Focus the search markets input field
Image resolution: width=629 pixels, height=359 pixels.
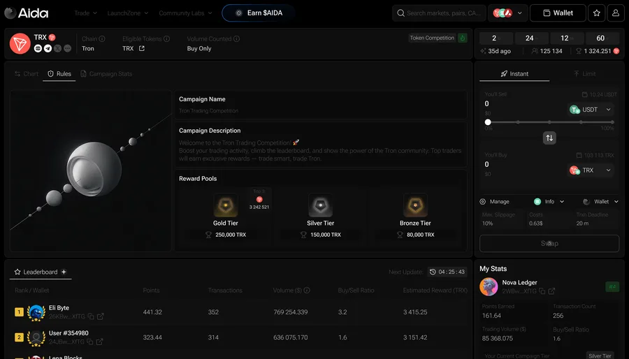pos(440,13)
